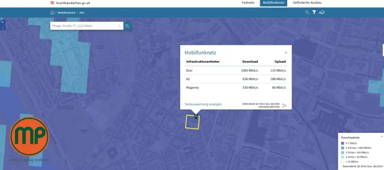The image size is (384, 170).
Task: Click 80 Mbit/s upload value
Action: (x=279, y=88)
